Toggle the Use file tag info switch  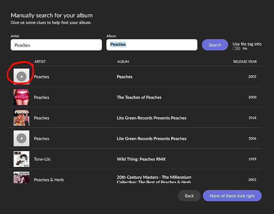click(236, 49)
